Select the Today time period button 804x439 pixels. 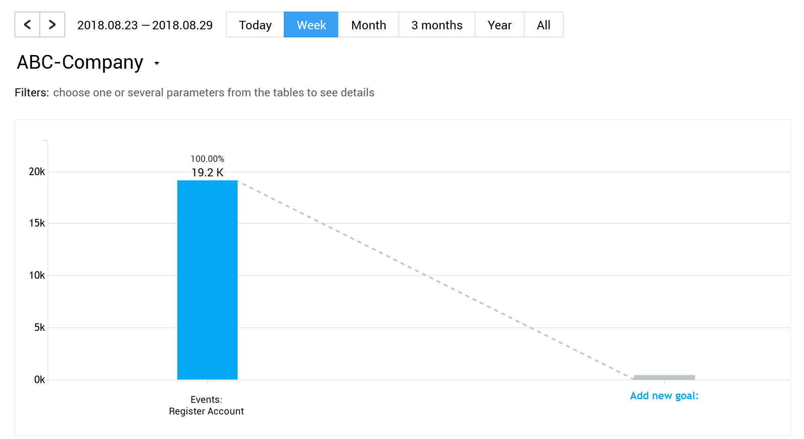255,25
